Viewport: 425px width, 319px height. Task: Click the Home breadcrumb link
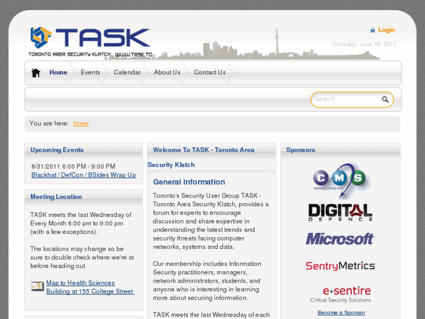pos(81,124)
